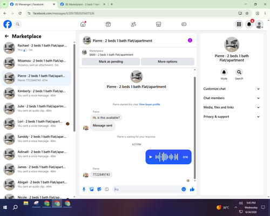
Task: Reload the page in Chrome
Action: pos(20,13)
